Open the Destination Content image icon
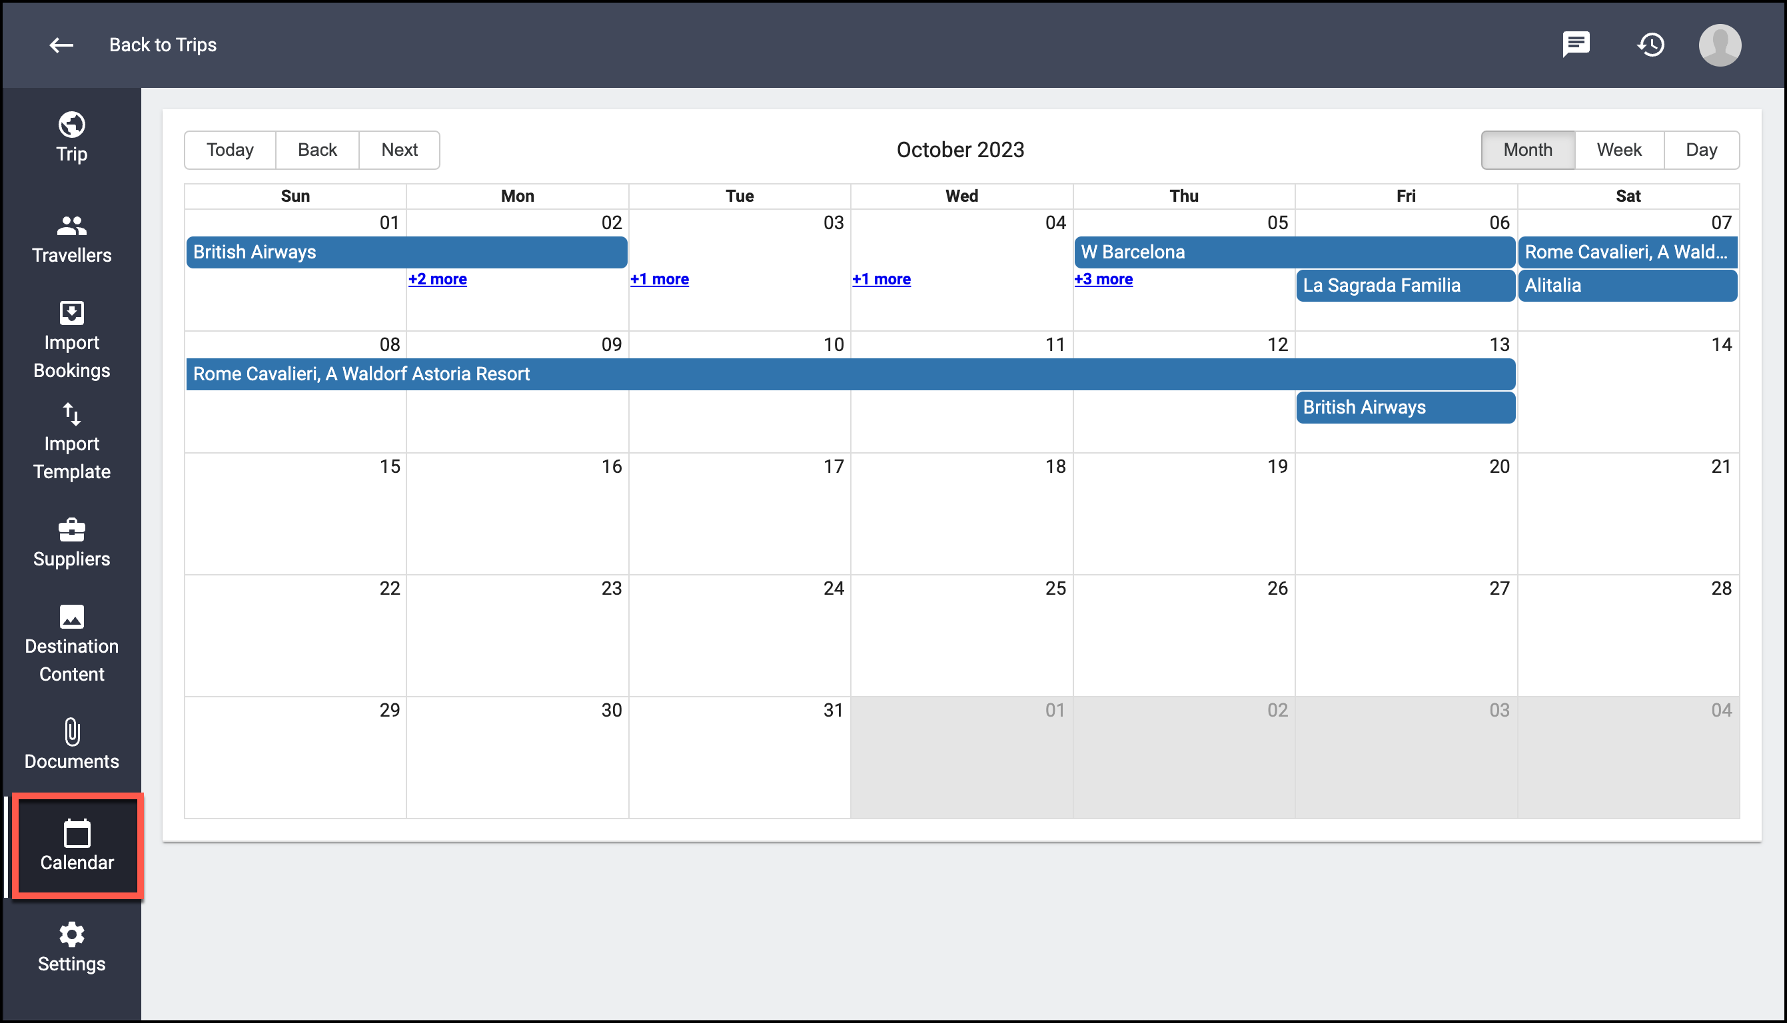Viewport: 1787px width, 1023px height. pyautogui.click(x=72, y=617)
